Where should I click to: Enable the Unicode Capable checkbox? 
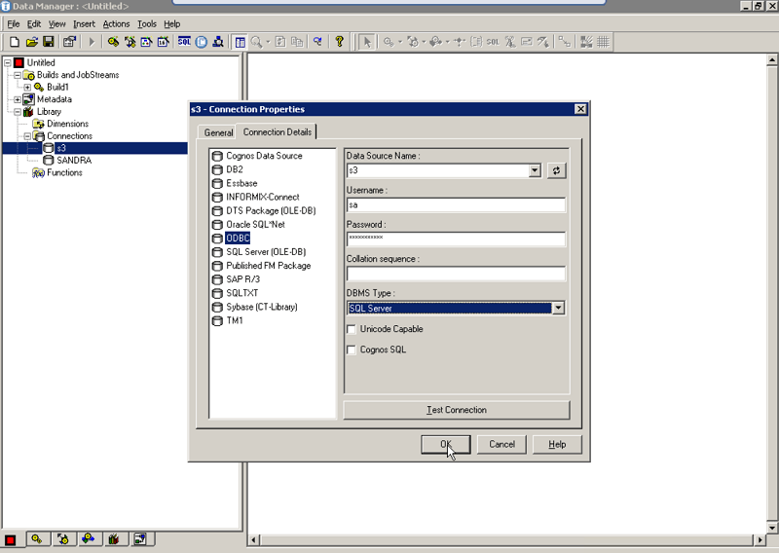(352, 330)
